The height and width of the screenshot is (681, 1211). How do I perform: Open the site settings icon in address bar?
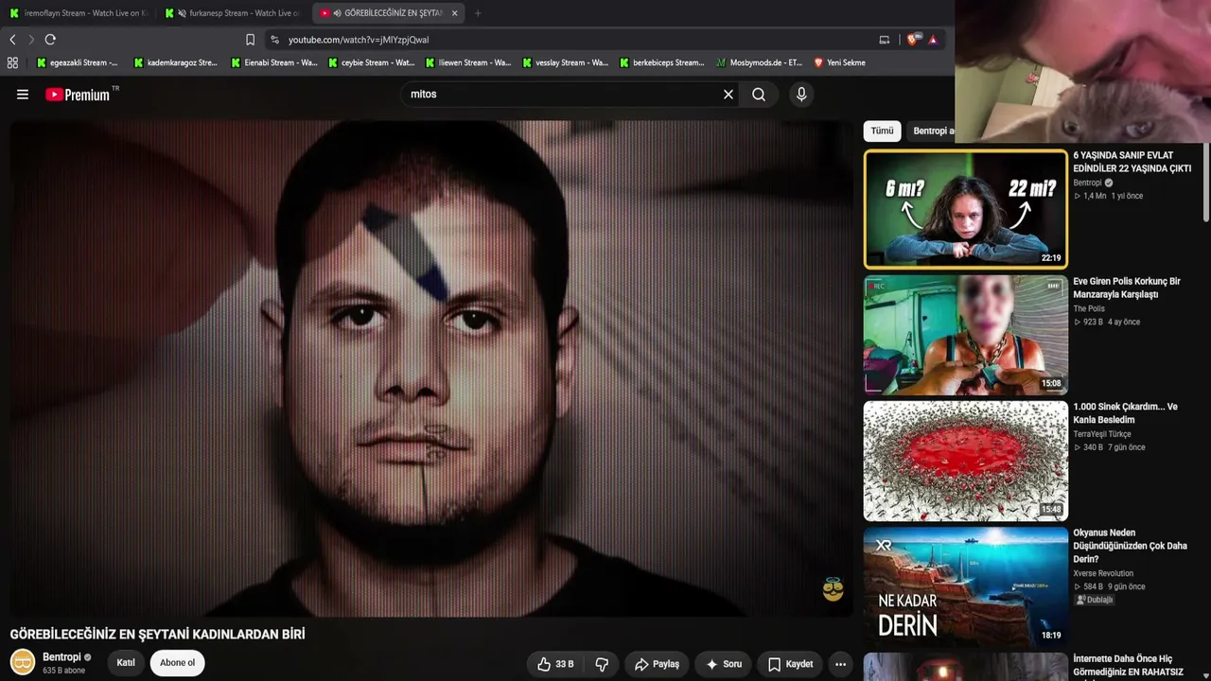(274, 40)
